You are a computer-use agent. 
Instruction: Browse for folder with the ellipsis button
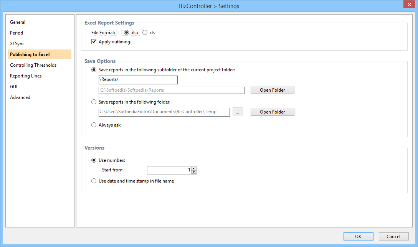238,112
